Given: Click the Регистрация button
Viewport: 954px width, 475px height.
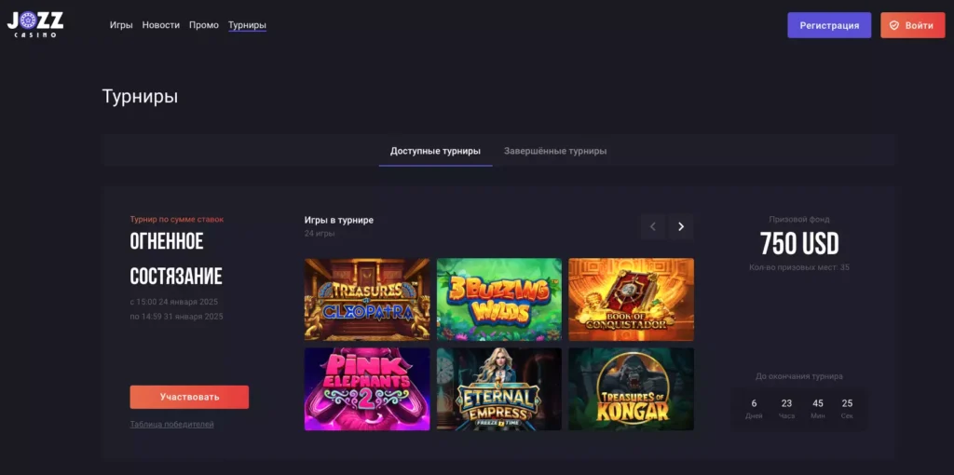Looking at the screenshot, I should pos(829,25).
